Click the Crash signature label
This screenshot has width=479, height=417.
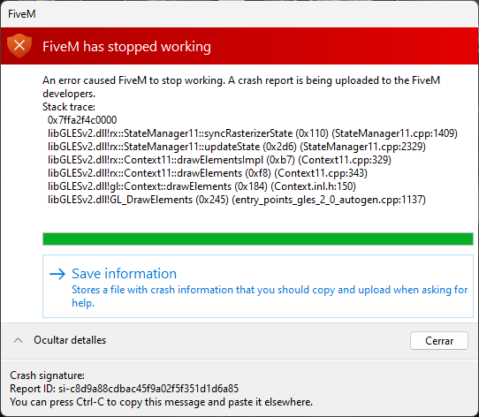tap(48, 375)
